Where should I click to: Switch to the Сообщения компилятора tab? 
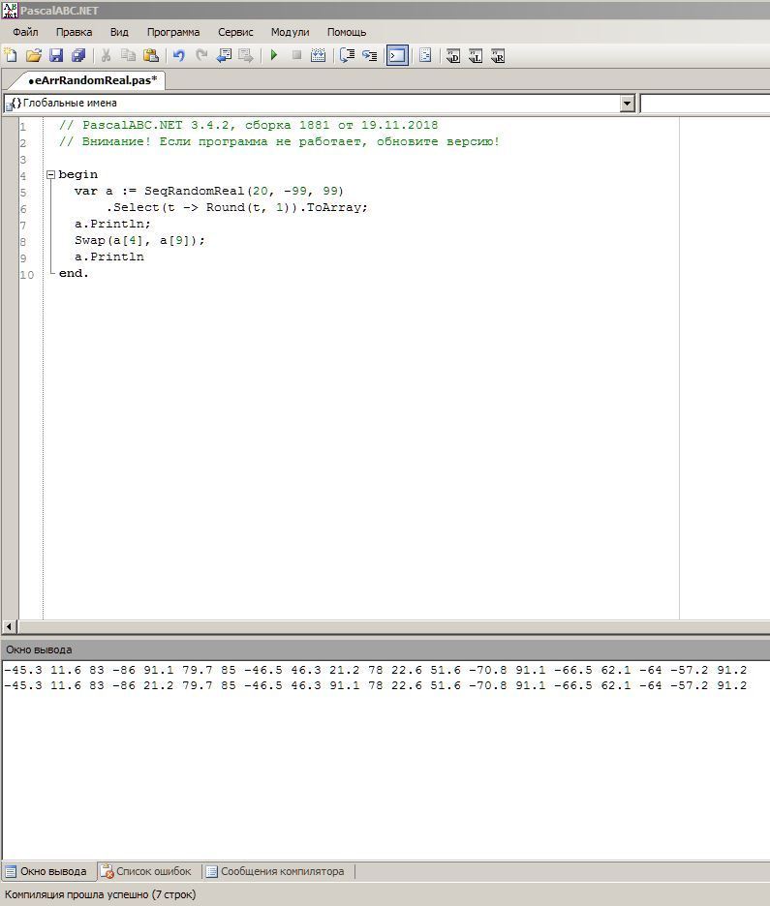pos(275,871)
